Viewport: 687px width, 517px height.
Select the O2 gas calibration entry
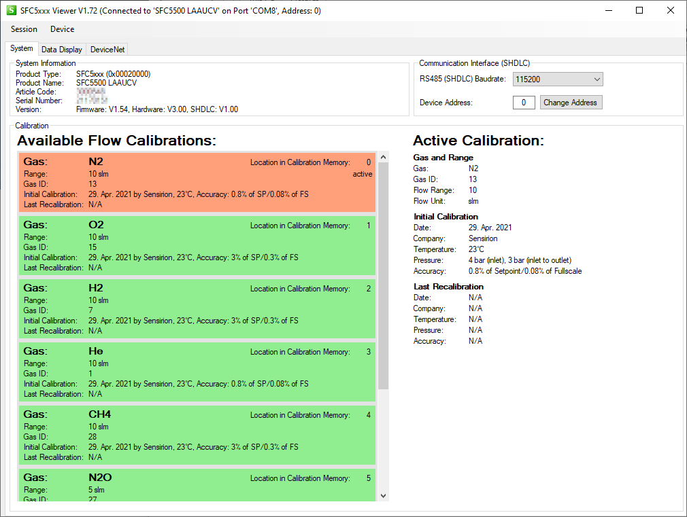[x=197, y=245]
